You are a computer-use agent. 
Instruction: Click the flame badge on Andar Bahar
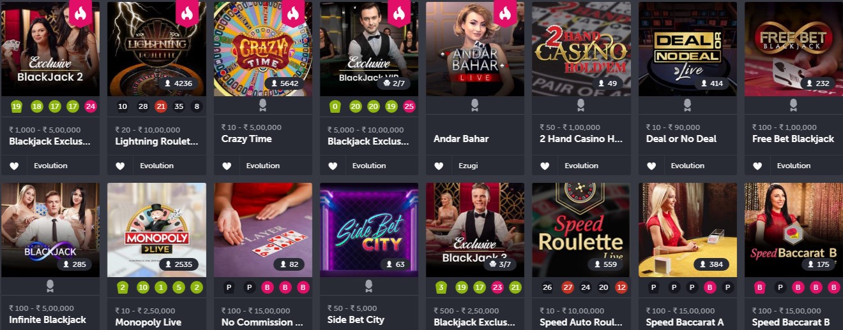tap(505, 13)
